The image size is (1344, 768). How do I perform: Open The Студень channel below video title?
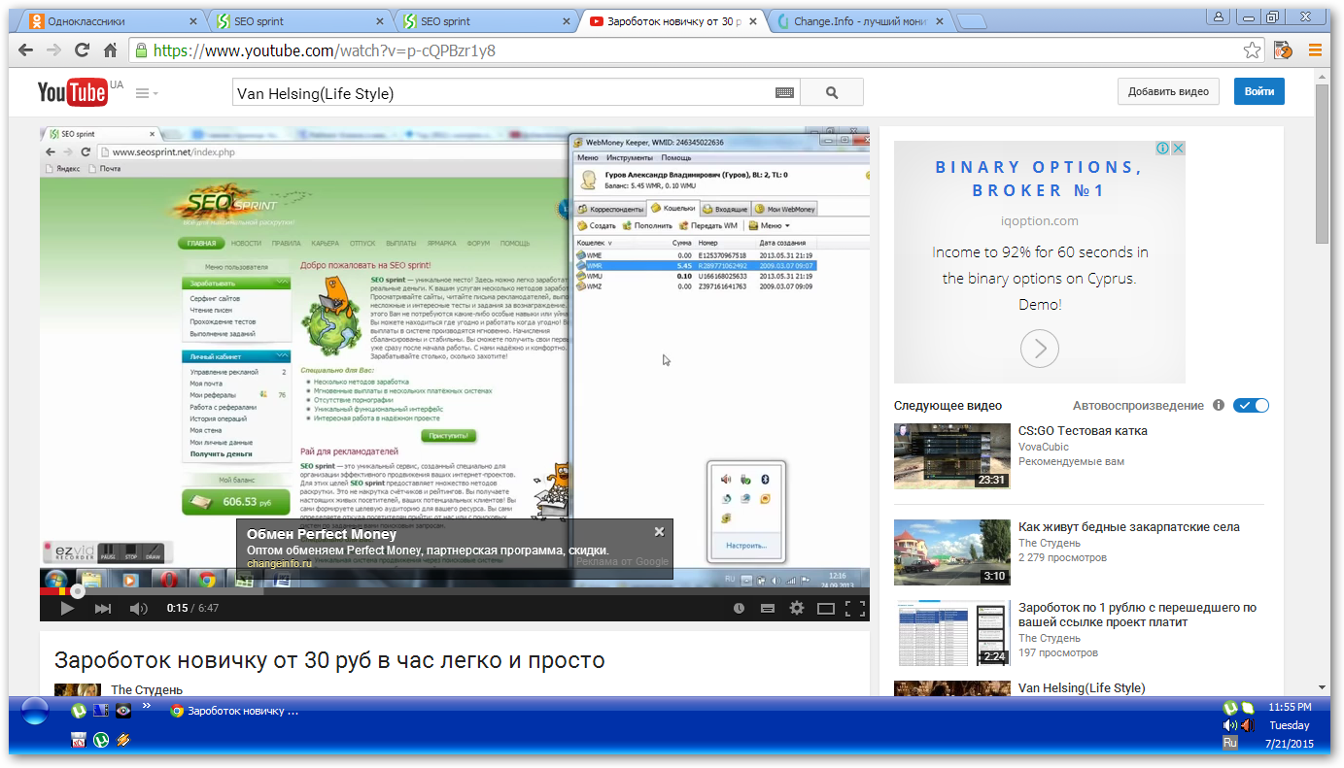[147, 690]
